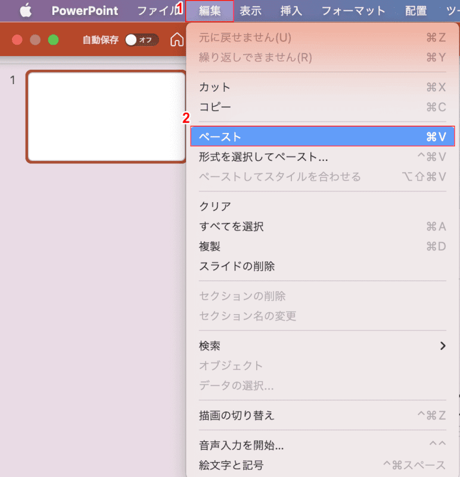The width and height of the screenshot is (460, 477).
Task: Click the Home icon in toolbar
Action: (177, 40)
